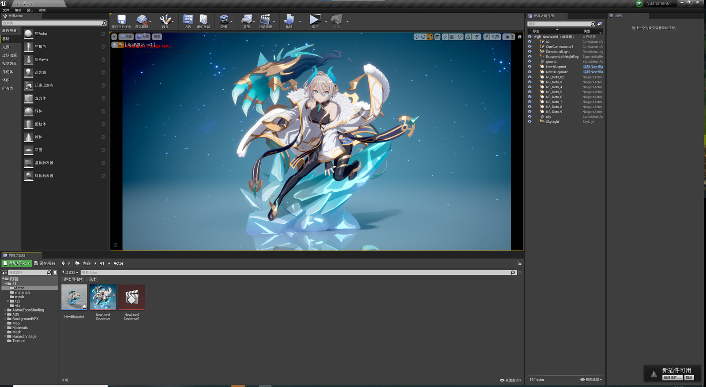The height and width of the screenshot is (387, 706).
Task: Toggle visibility of SkyLight actor
Action: pos(529,122)
